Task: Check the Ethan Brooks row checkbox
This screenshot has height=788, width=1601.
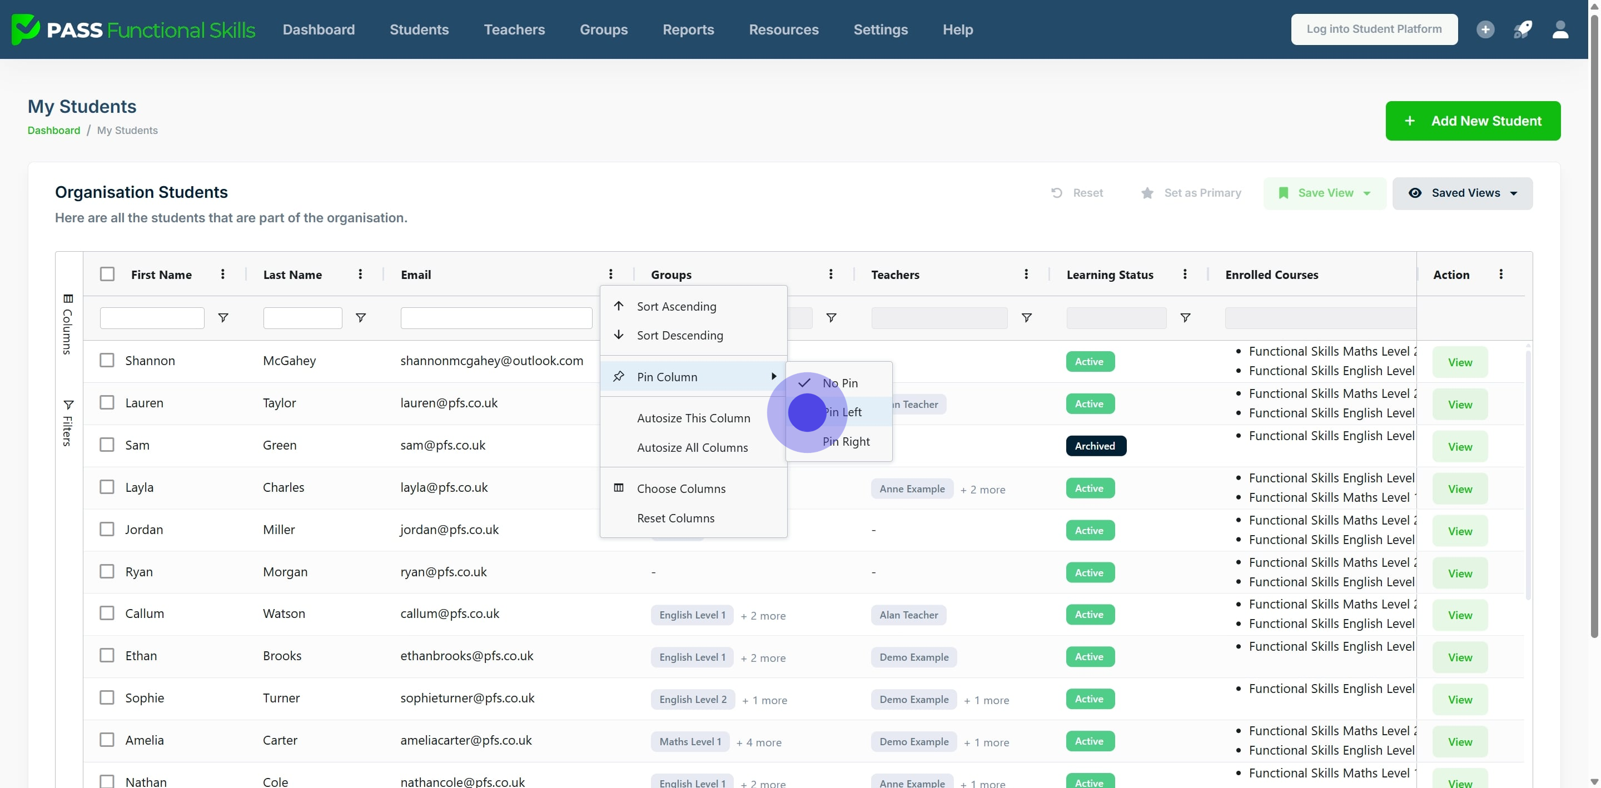Action: (107, 656)
